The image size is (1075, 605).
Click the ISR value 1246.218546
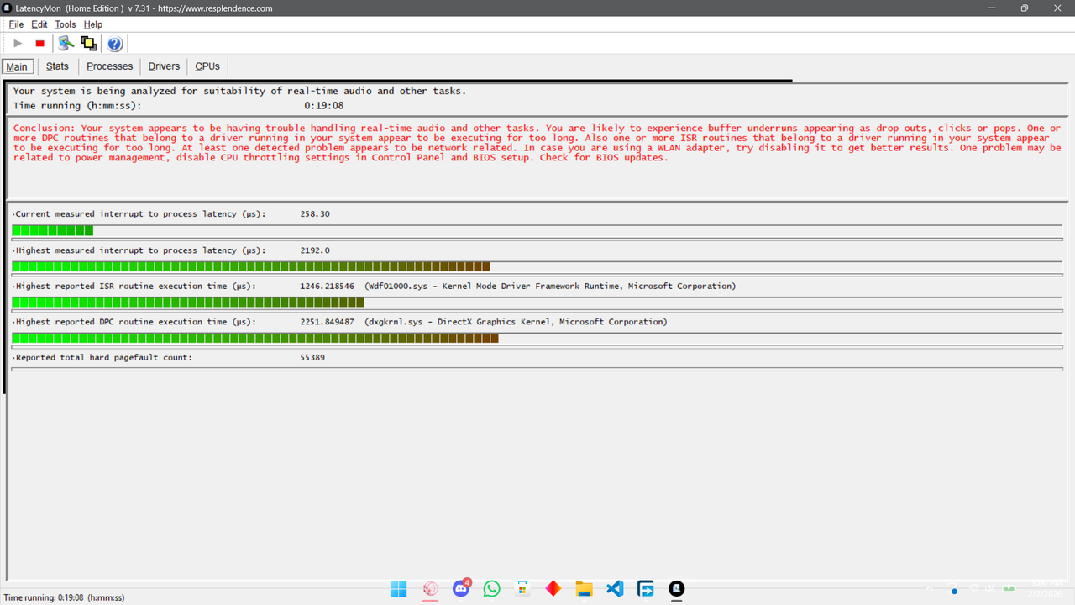pos(328,287)
